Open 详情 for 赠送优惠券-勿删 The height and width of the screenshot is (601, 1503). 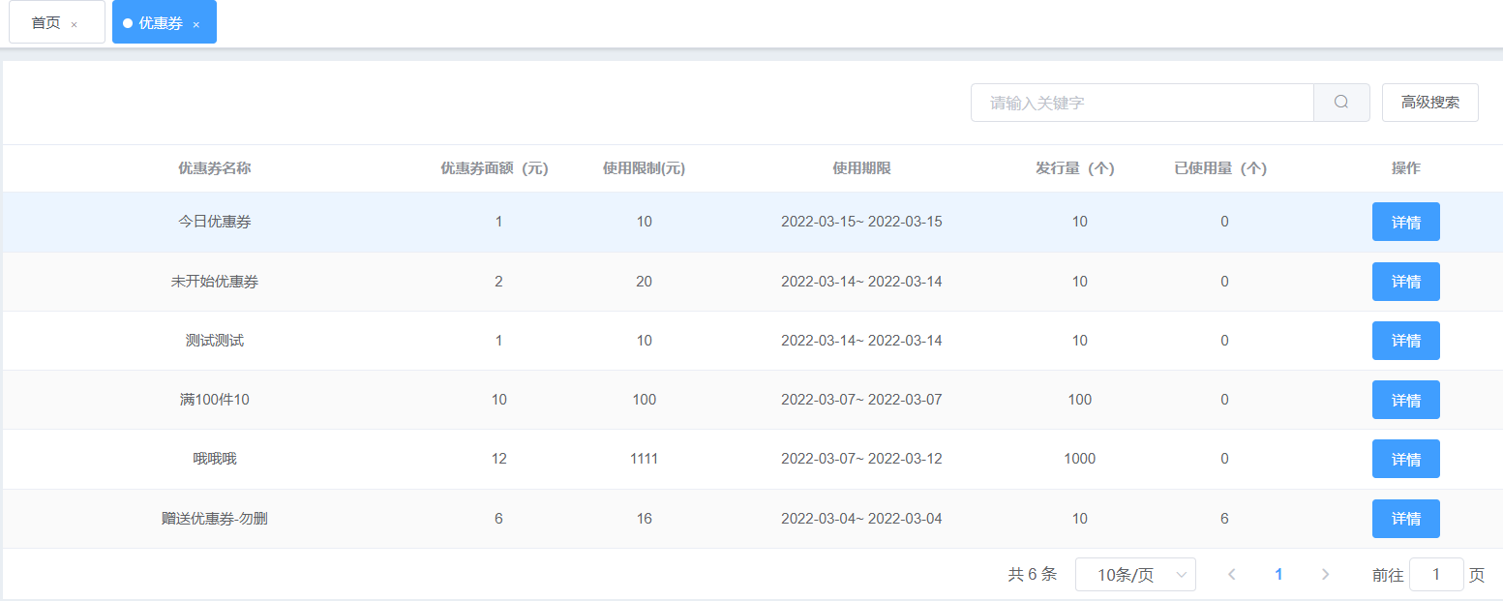1406,519
